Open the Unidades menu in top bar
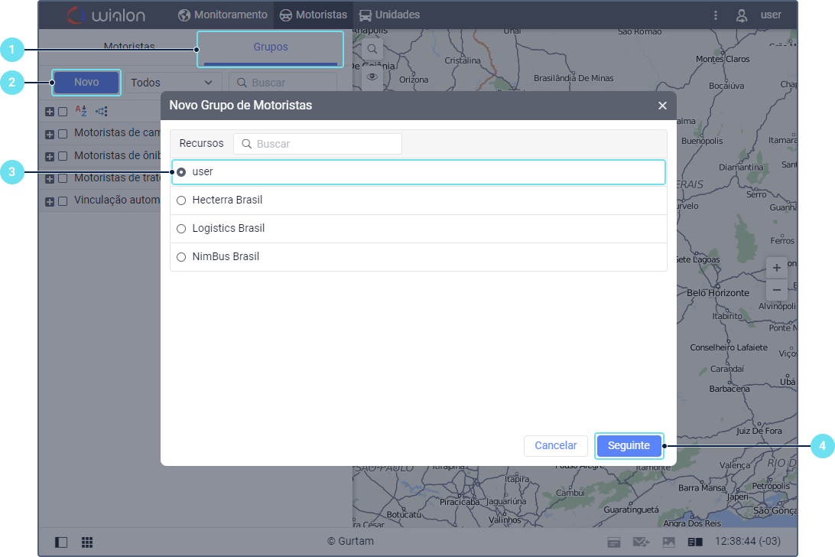This screenshot has height=557, width=835. click(x=389, y=15)
